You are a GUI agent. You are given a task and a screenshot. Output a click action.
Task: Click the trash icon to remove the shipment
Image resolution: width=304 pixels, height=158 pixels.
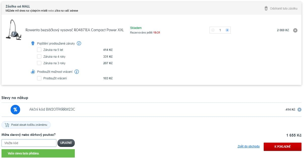pyautogui.click(x=266, y=8)
